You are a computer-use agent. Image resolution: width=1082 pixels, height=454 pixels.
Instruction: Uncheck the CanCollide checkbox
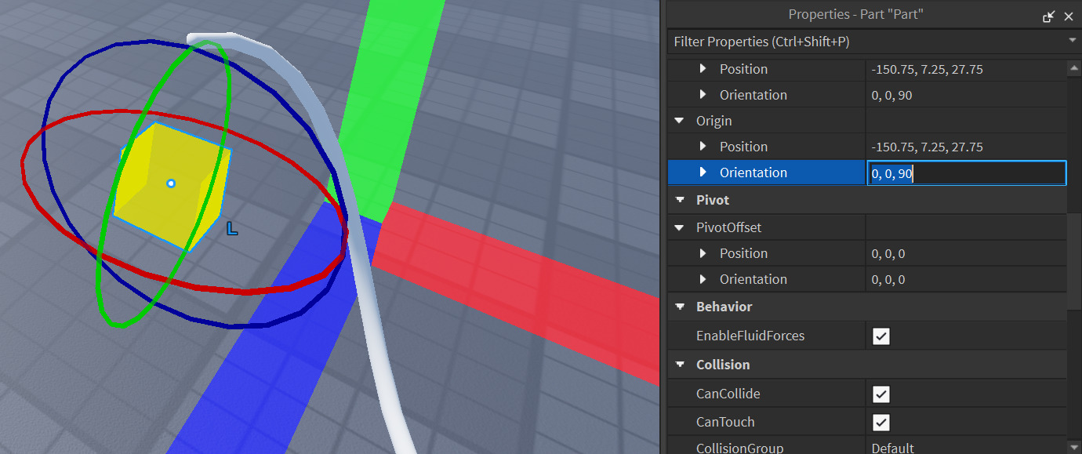(x=881, y=394)
